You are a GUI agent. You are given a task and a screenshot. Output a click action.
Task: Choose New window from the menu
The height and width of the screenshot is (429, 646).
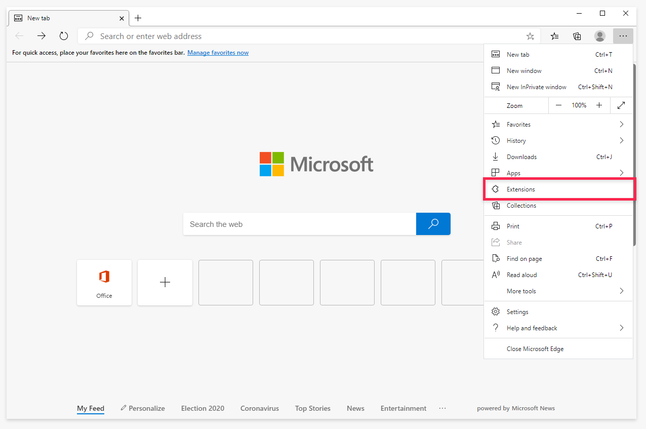pyautogui.click(x=558, y=71)
